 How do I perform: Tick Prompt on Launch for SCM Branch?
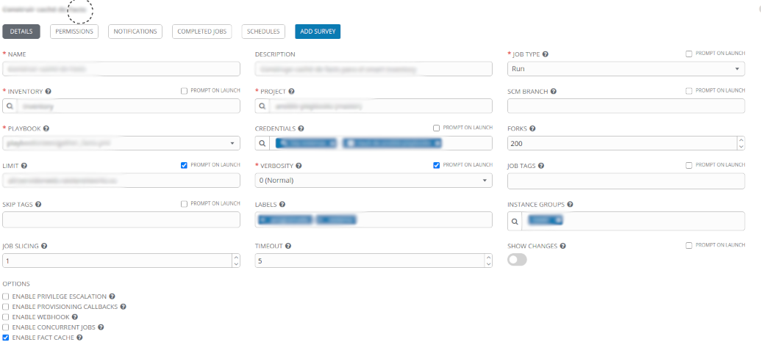click(x=689, y=90)
